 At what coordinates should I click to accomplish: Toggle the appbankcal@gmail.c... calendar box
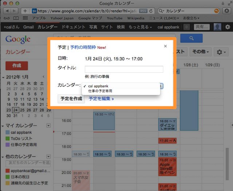point(7,171)
